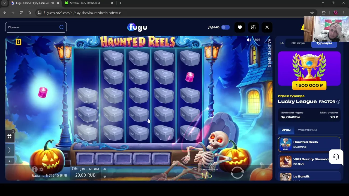Decrease total bet with down arrow
This screenshot has height=196, width=349.
coord(105,177)
